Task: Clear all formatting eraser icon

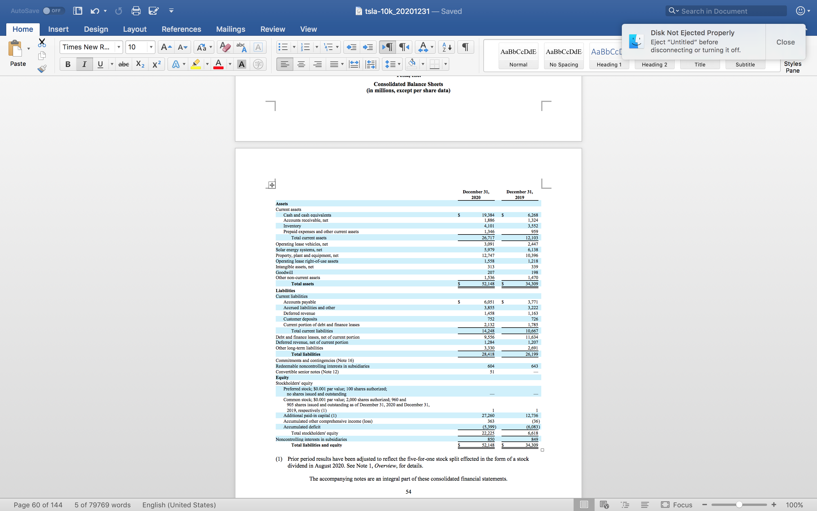Action: [x=225, y=47]
